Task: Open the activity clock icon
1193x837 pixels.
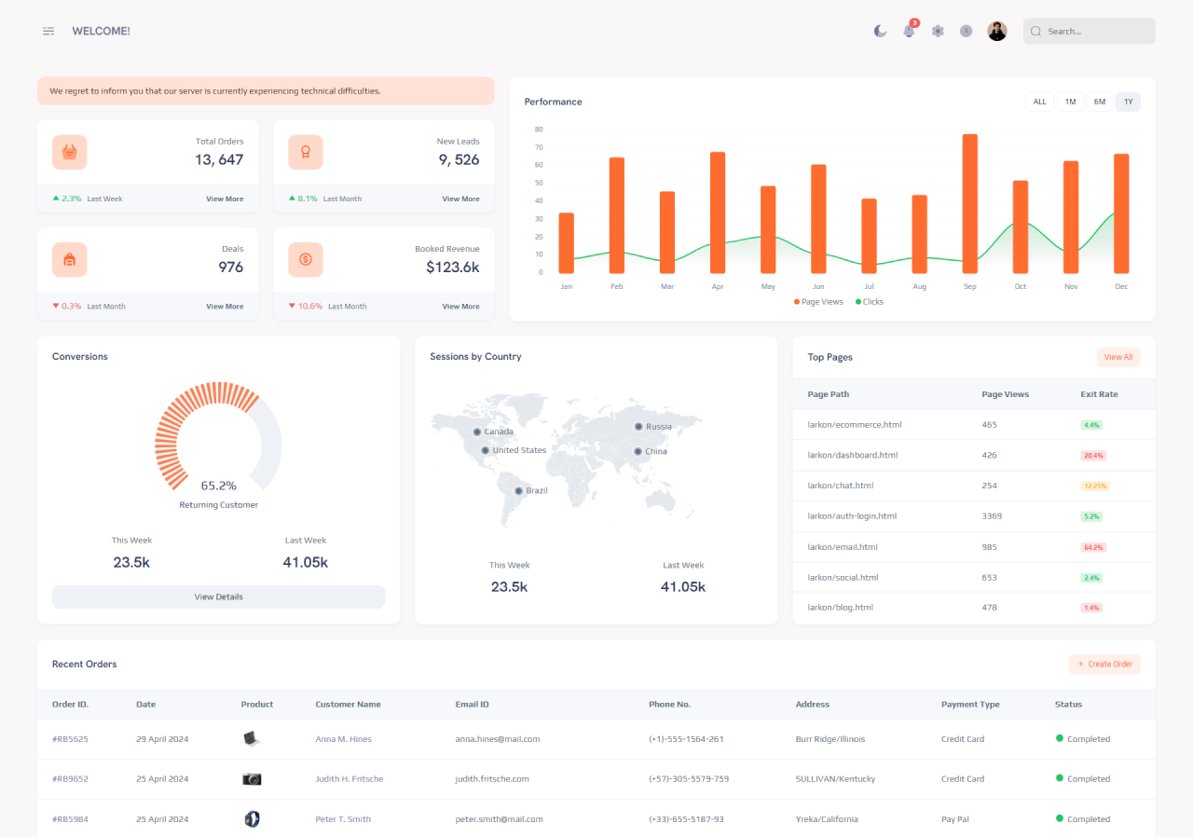Action: [967, 31]
